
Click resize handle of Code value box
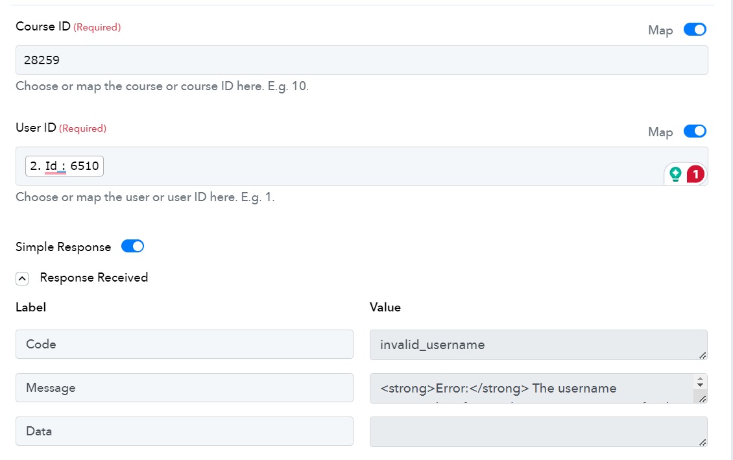pos(702,356)
